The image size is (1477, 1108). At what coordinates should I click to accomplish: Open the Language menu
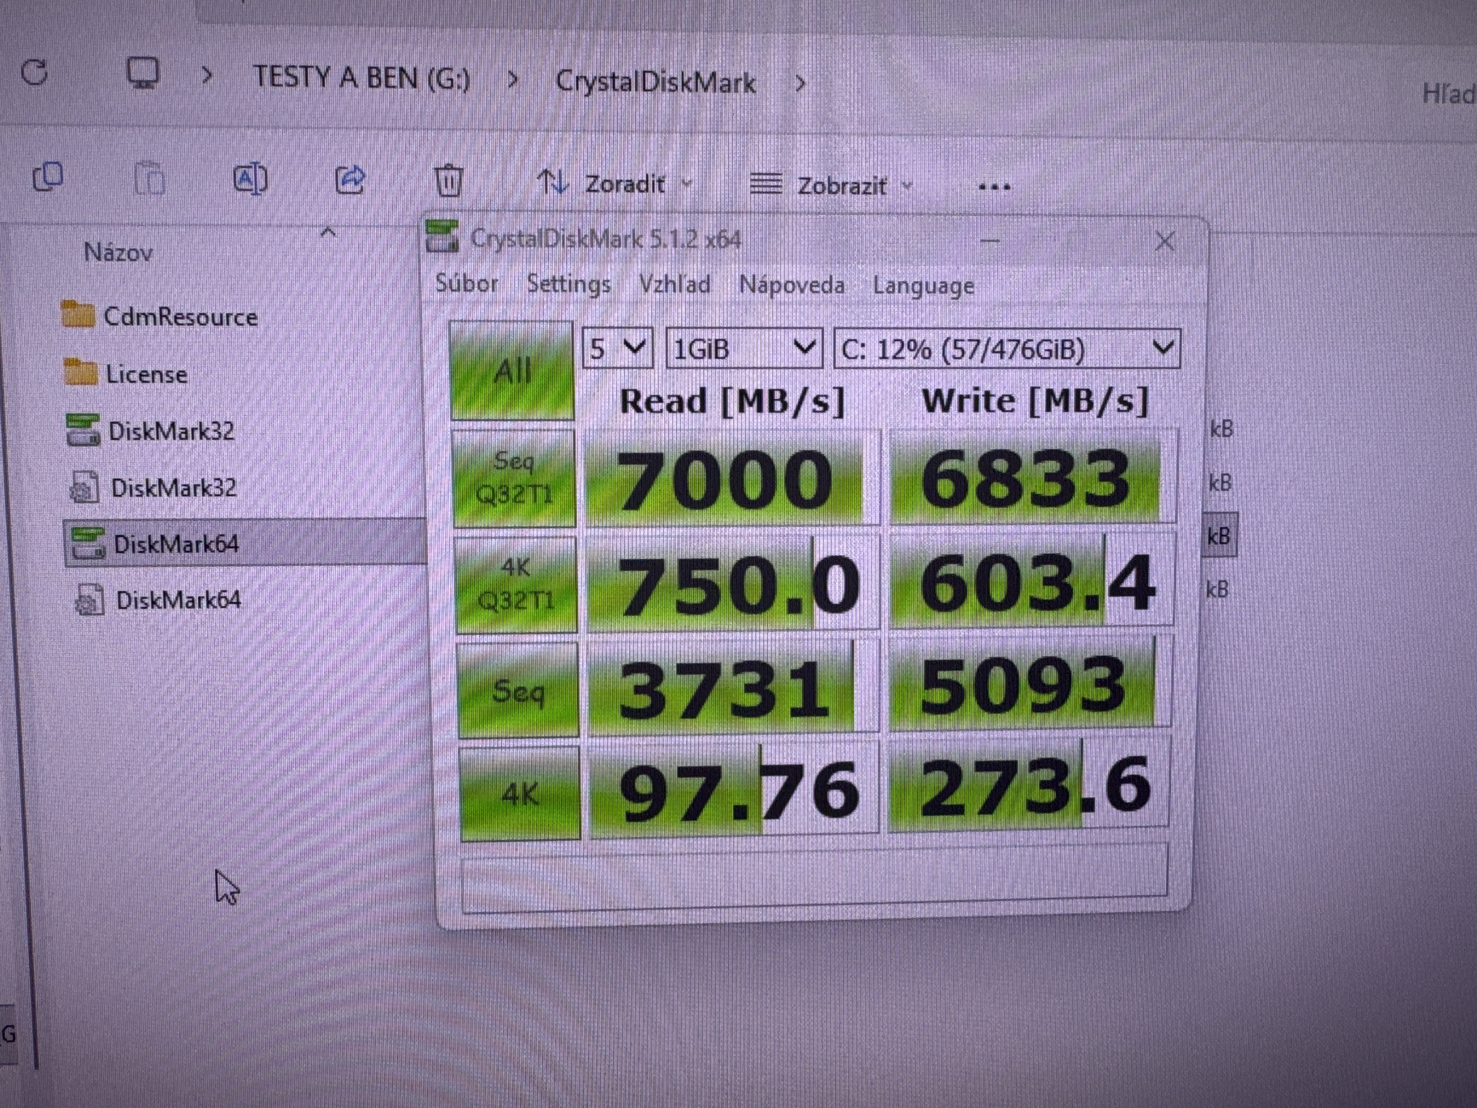[x=923, y=286]
